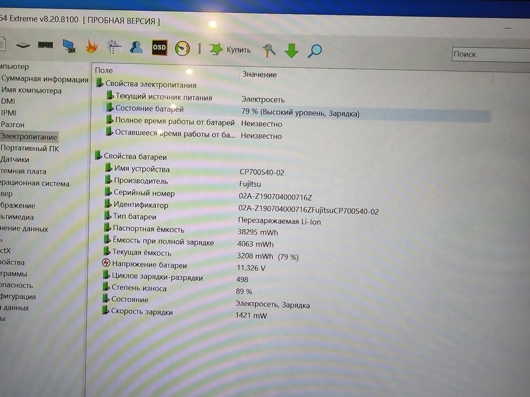The height and width of the screenshot is (397, 530).
Task: Select the Состояние батарей row label
Action: [149, 108]
